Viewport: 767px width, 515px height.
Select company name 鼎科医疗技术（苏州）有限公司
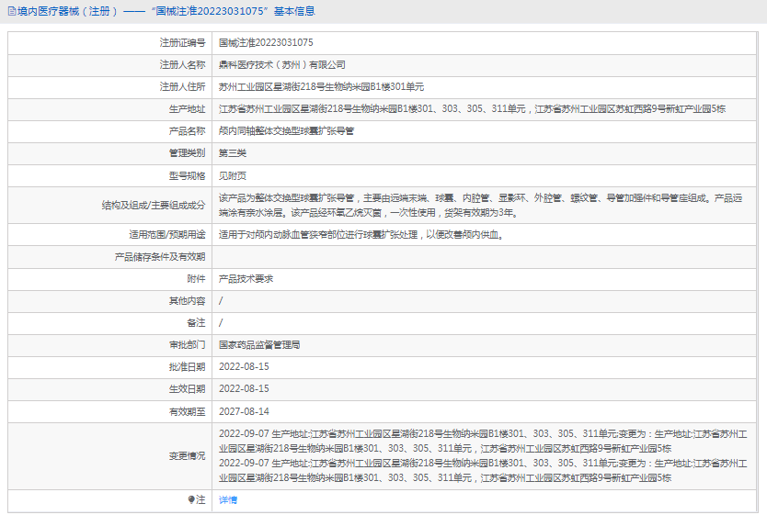pos(282,64)
